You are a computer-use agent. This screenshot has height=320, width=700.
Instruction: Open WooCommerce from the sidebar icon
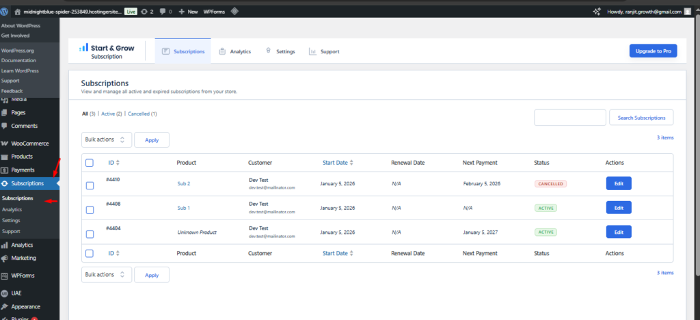tap(5, 144)
